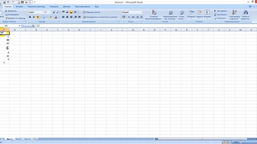
Task: Merge and center cells (Объединить и поместить в центре)
Action: point(100,17)
